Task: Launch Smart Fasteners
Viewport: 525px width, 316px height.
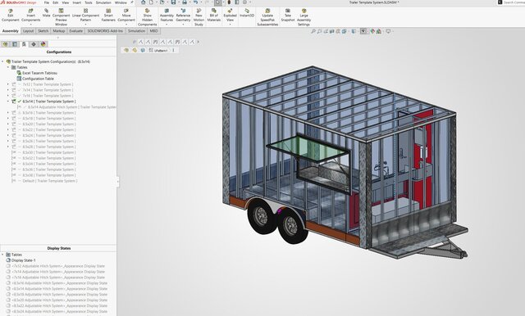Action: coord(108,16)
